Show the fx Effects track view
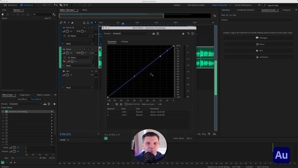The image size is (298, 168). click(x=65, y=22)
